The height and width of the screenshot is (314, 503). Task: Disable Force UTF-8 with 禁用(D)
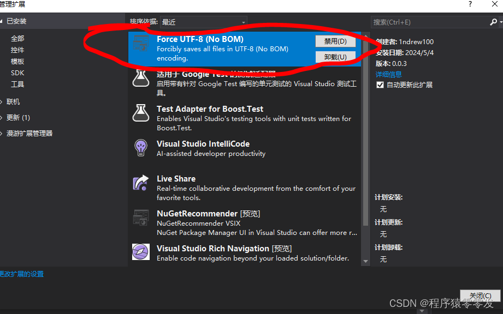pos(335,41)
